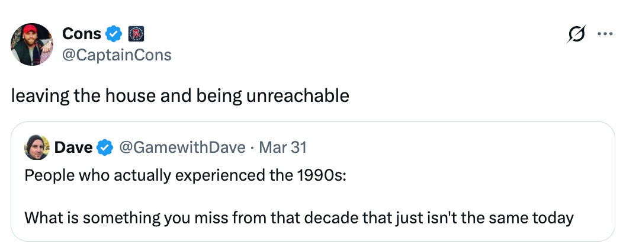
Task: Click Dave's blue verified checkmark badge
Action: point(105,148)
